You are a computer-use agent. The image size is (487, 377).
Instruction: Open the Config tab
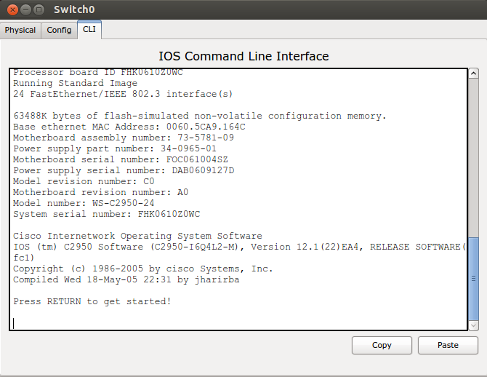(x=59, y=30)
